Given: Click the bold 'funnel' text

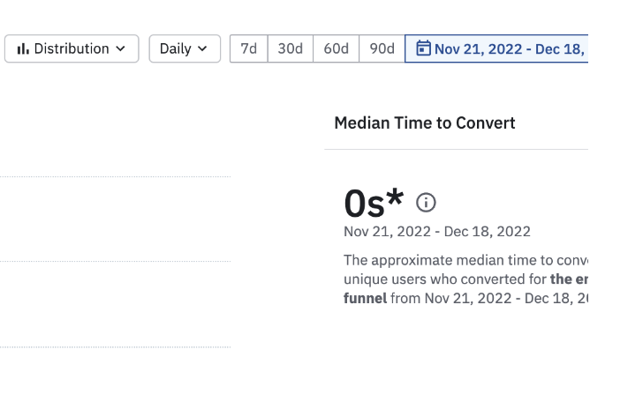Looking at the screenshot, I should click(x=366, y=298).
